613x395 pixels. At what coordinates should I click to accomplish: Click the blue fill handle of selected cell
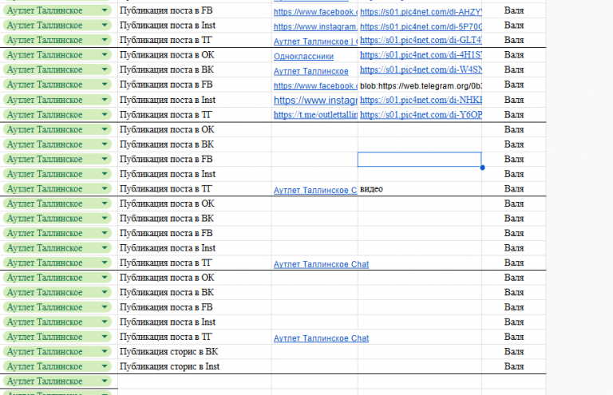pyautogui.click(x=482, y=168)
